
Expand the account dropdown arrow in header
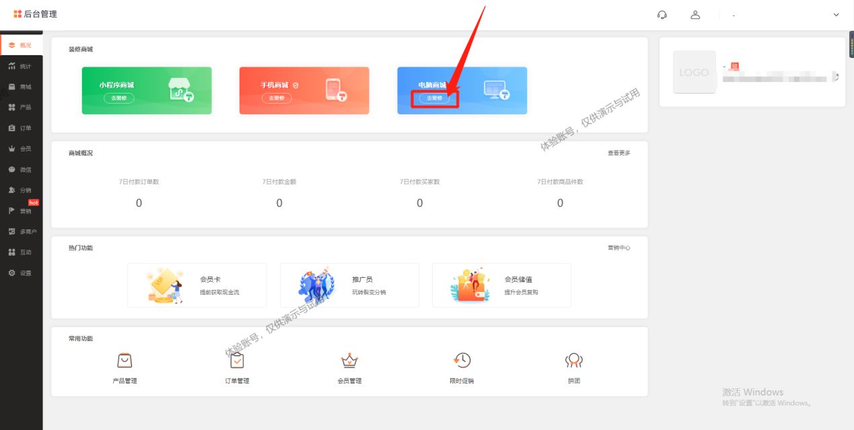tap(837, 15)
